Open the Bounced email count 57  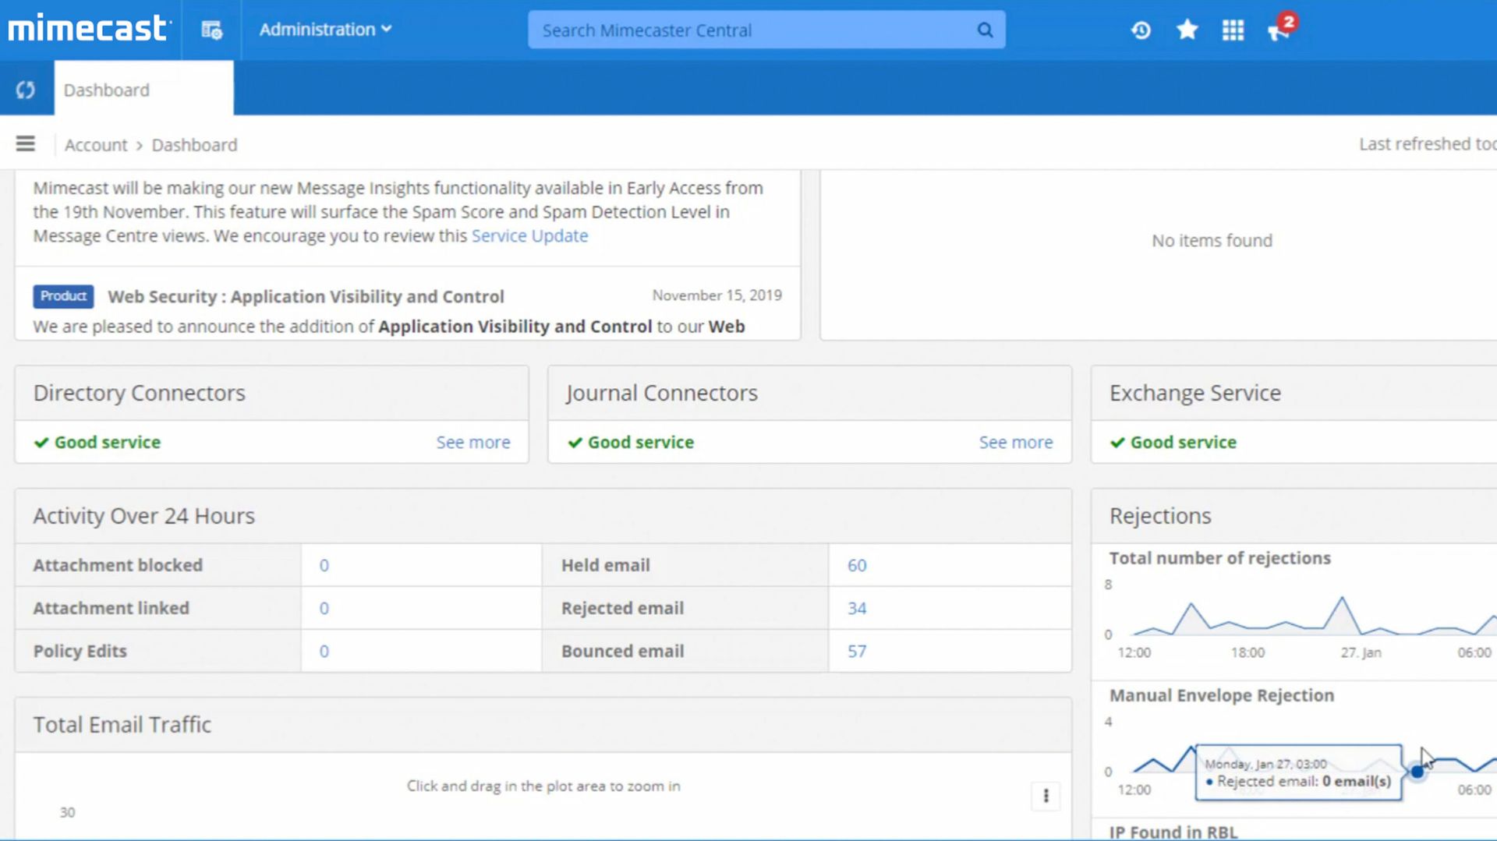tap(857, 651)
